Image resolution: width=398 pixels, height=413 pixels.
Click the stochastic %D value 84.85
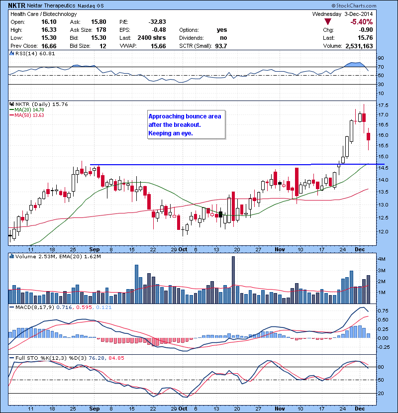pos(116,358)
